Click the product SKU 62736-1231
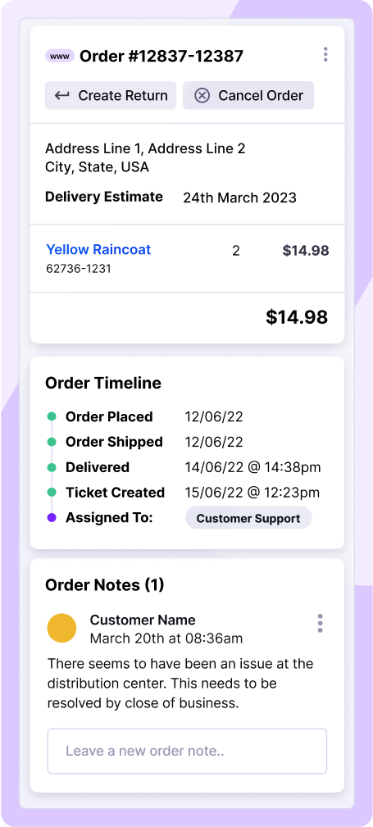 [79, 269]
